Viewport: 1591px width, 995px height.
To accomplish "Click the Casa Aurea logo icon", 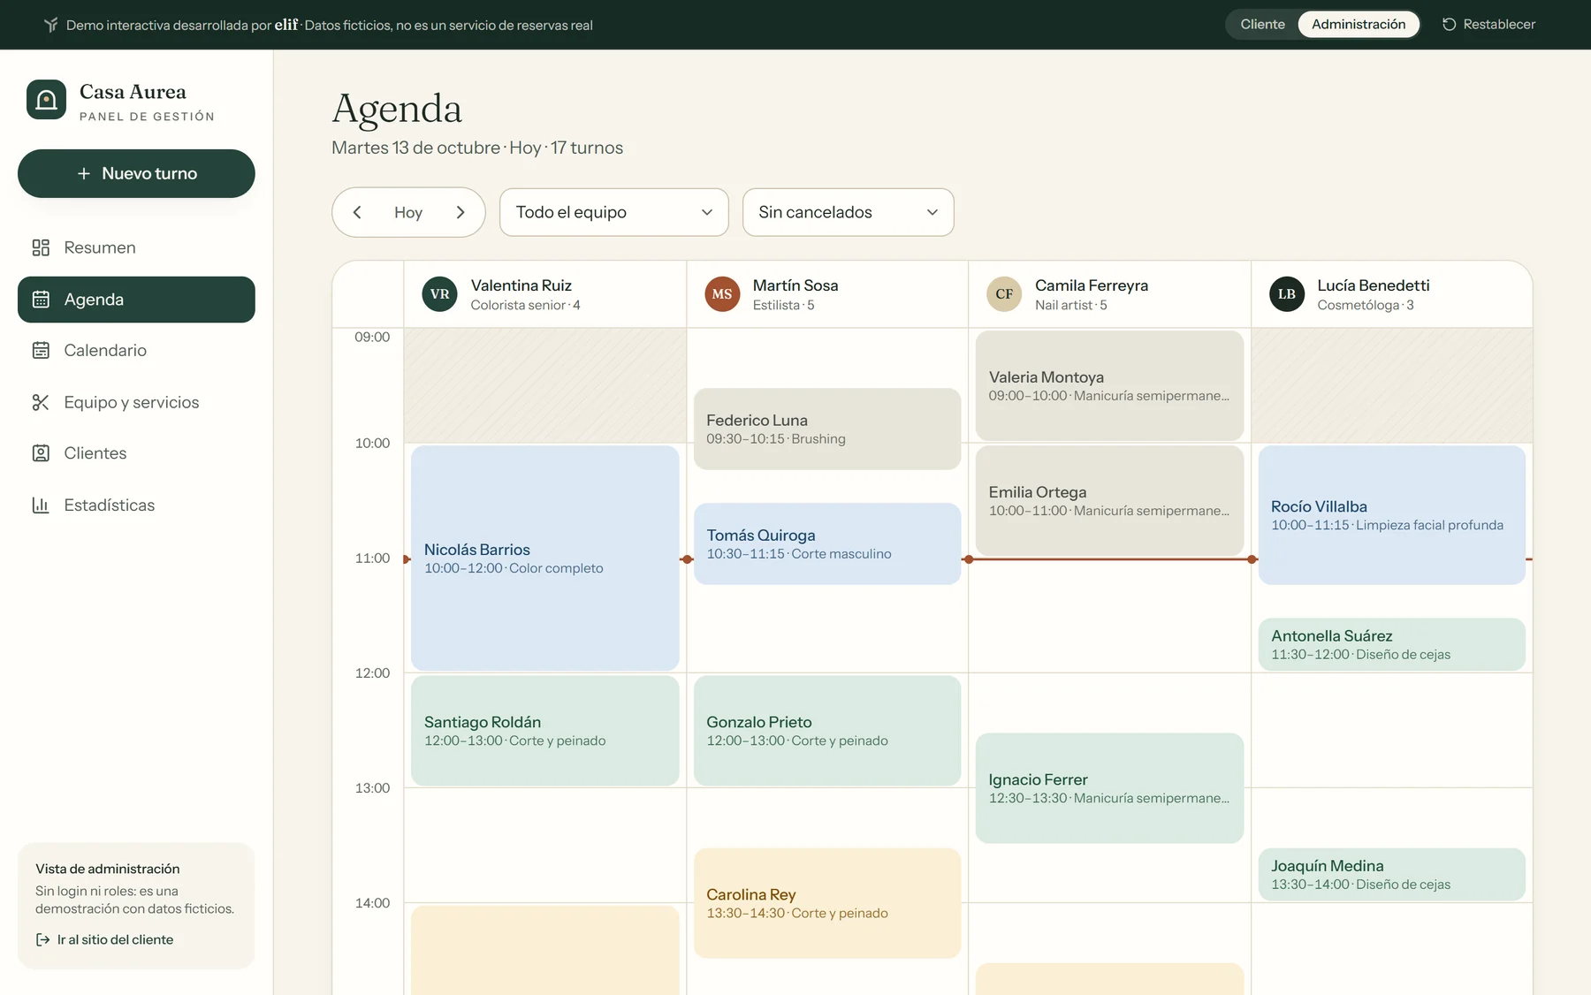I will click(x=46, y=100).
